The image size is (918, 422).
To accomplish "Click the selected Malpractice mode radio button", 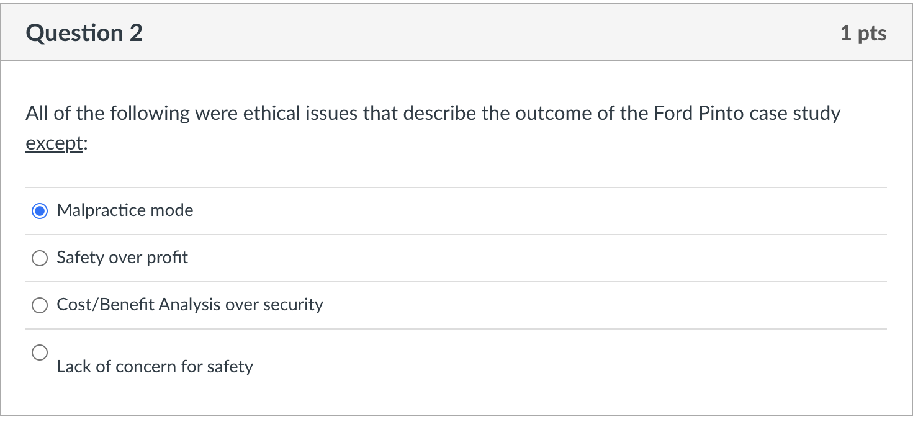I will click(40, 211).
